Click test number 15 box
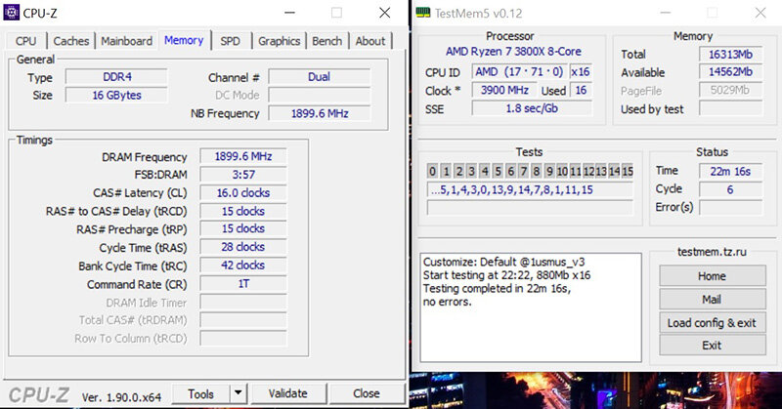 628,172
